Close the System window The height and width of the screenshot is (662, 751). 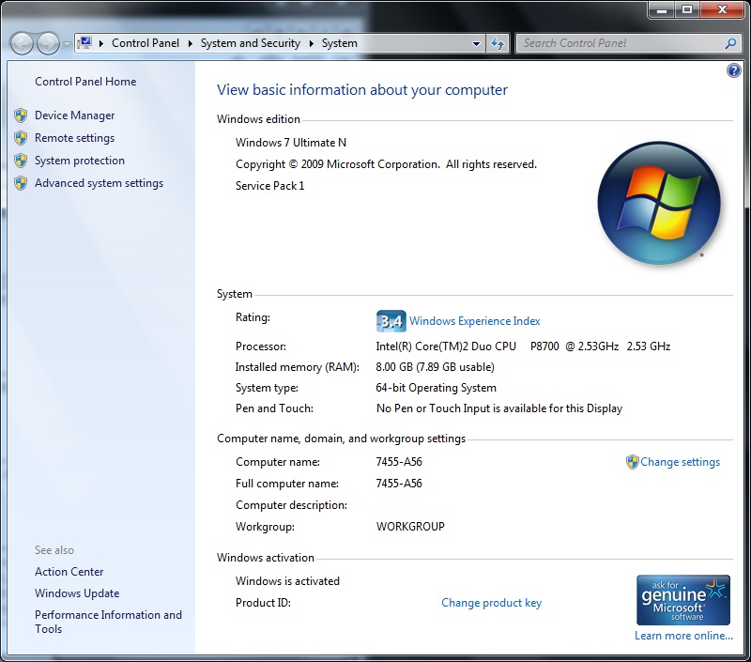coord(723,9)
